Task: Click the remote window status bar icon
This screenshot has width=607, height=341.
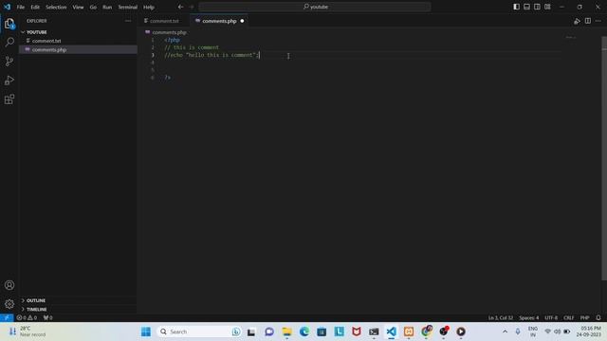Action: (7, 318)
